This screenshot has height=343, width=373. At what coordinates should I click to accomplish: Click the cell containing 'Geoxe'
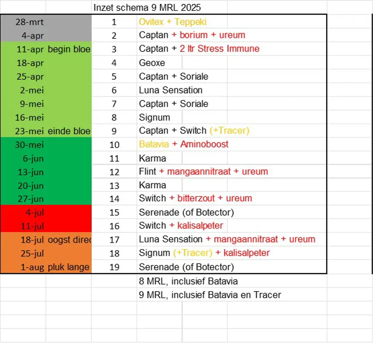tap(152, 63)
